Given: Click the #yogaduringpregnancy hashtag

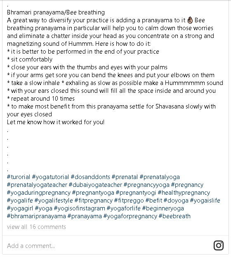Looking at the screenshot, I should [x=39, y=193].
